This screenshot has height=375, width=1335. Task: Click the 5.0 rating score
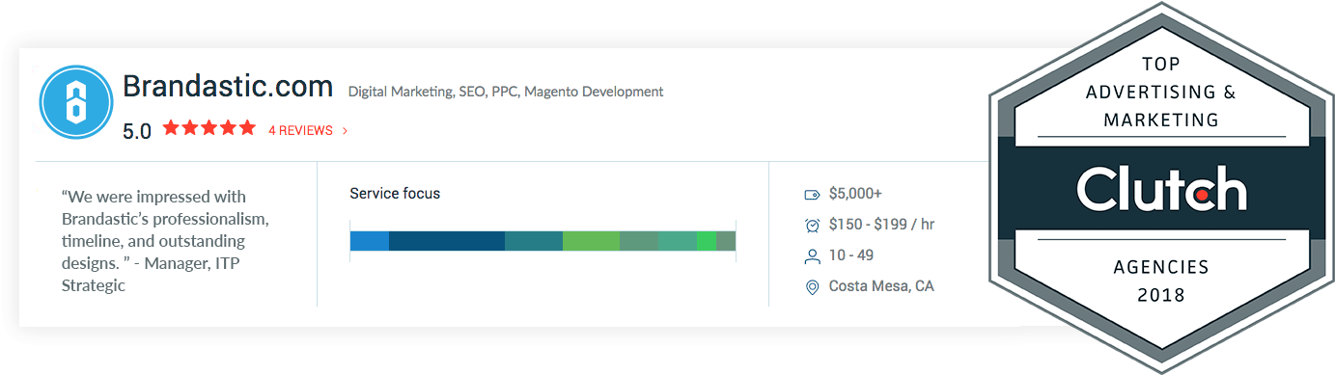click(x=137, y=131)
